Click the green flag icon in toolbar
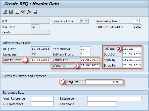 pyautogui.click(x=29, y=12)
